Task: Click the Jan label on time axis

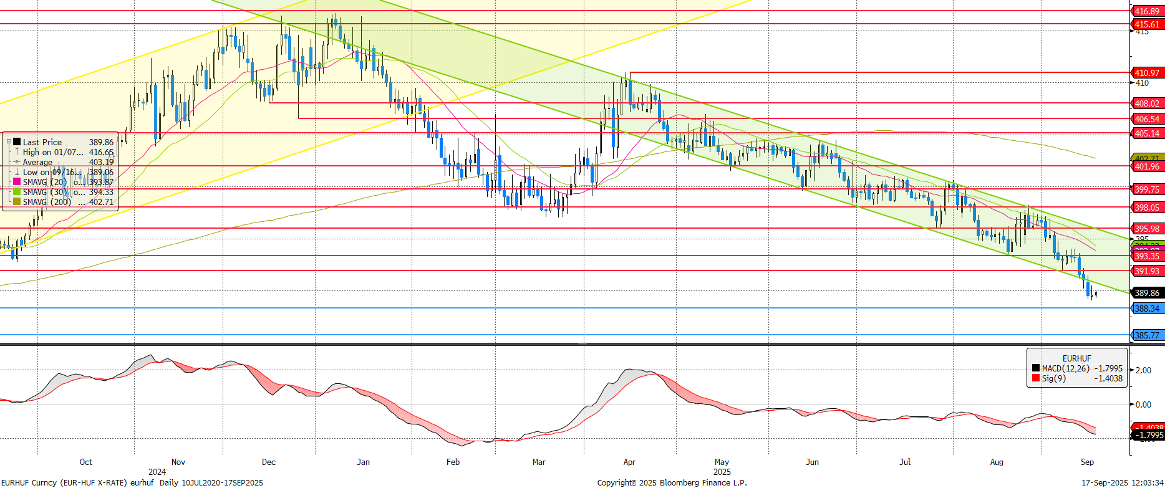Action: (x=363, y=462)
